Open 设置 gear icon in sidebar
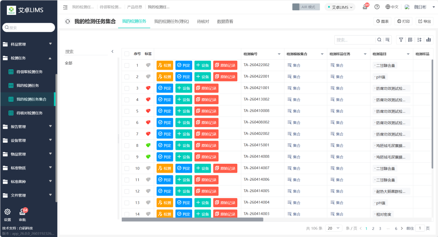Image resolution: width=438 pixels, height=237 pixels. tap(7, 212)
